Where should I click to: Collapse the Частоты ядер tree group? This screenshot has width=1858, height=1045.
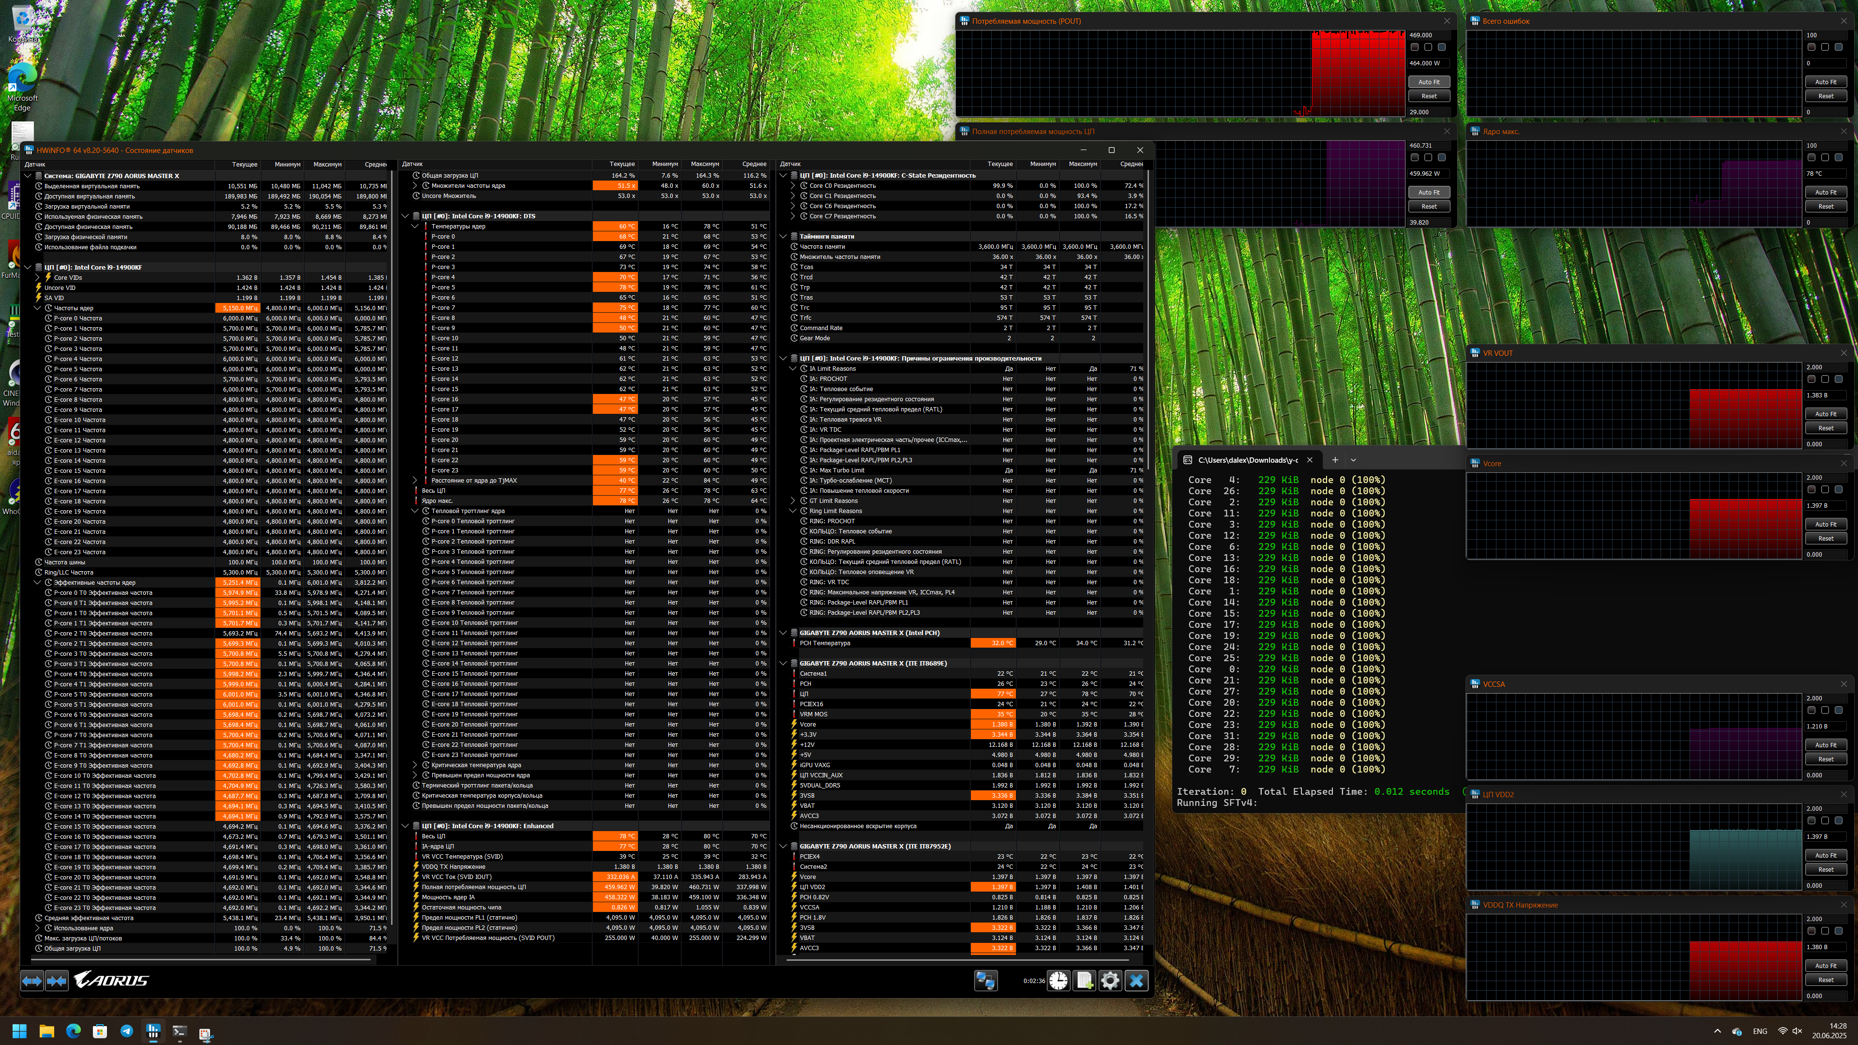click(x=37, y=308)
